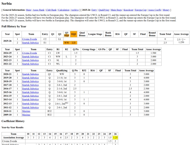The width and height of the screenshot is (194, 145).
Task: Select the yellow 1.25 coefficient cell
Action: coord(115,137)
